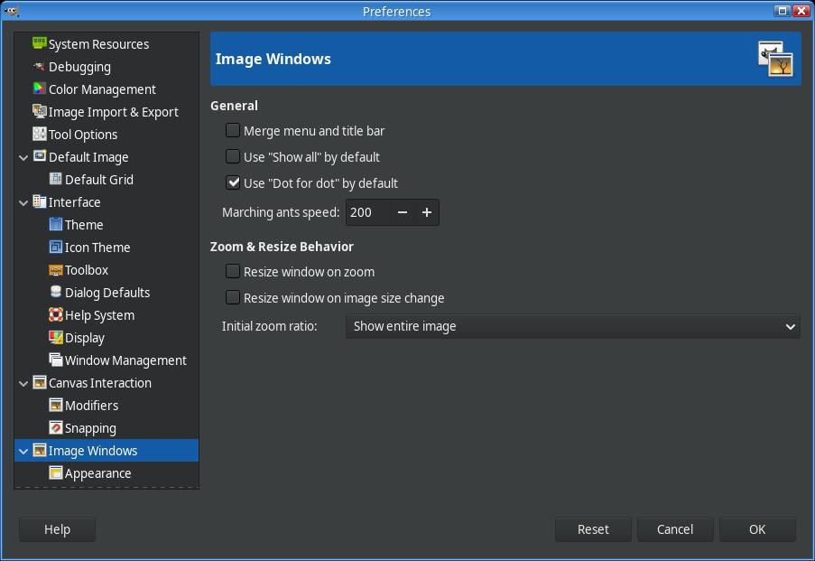Click the Marching ants speed field
The image size is (815, 561).
368,212
